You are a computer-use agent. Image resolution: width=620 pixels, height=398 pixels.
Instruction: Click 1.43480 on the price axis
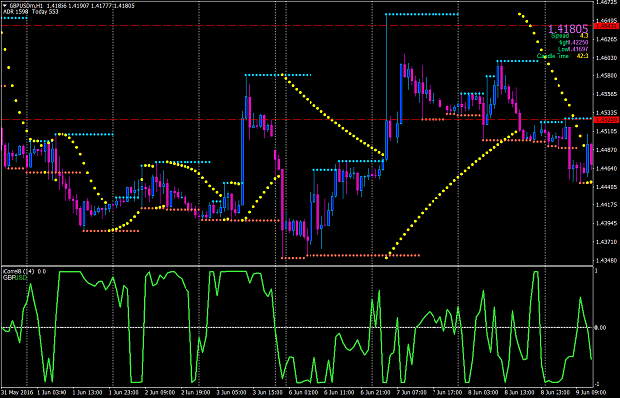point(607,260)
